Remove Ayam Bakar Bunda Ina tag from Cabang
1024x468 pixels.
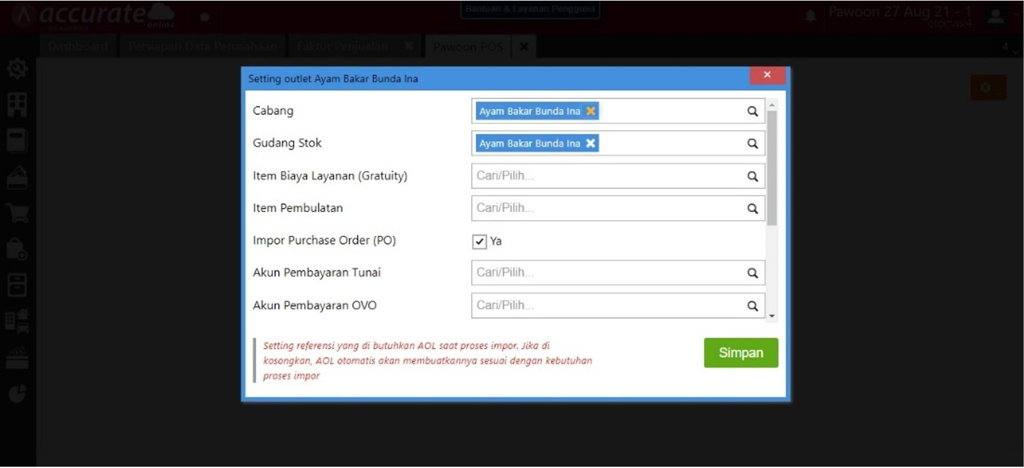pos(590,111)
